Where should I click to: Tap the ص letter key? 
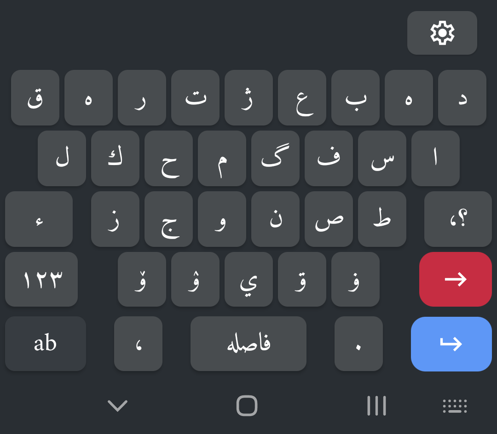(x=329, y=219)
